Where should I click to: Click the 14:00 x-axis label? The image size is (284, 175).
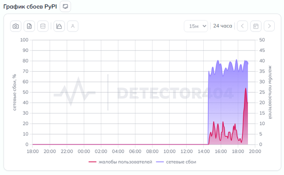click(204, 152)
